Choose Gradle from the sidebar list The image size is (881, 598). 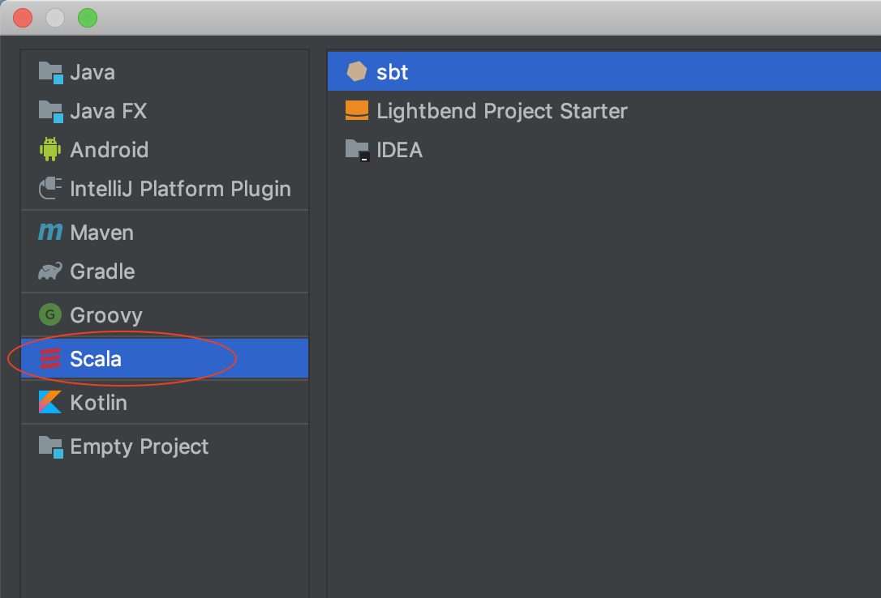[102, 271]
